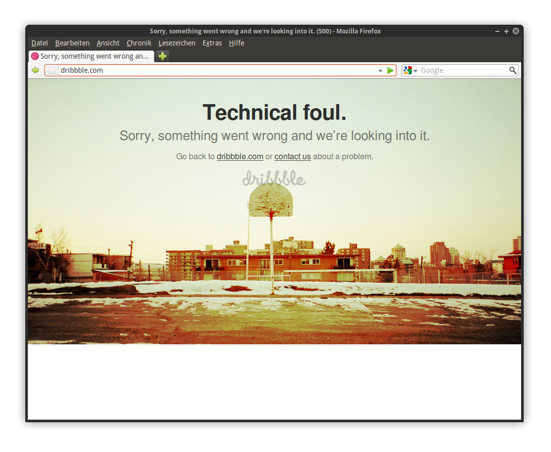This screenshot has width=551, height=452.
Task: Click the 'Technical foul.' heading
Action: pos(274,112)
